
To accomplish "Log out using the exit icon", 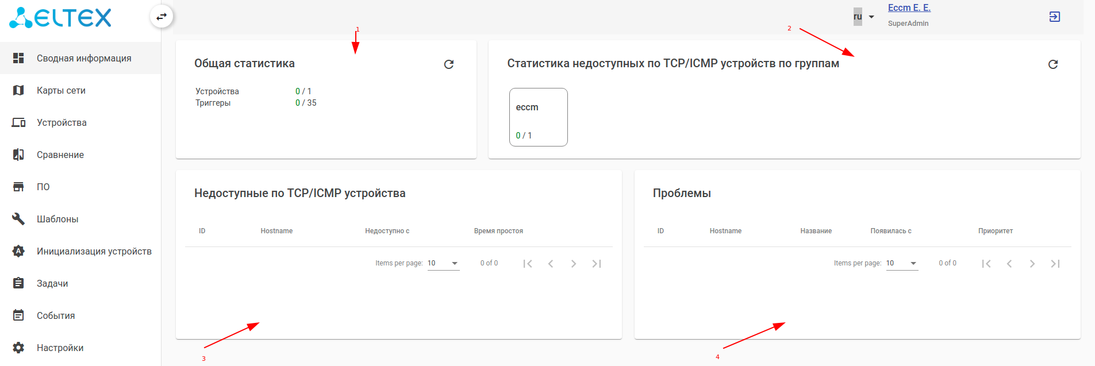I will click(1055, 17).
